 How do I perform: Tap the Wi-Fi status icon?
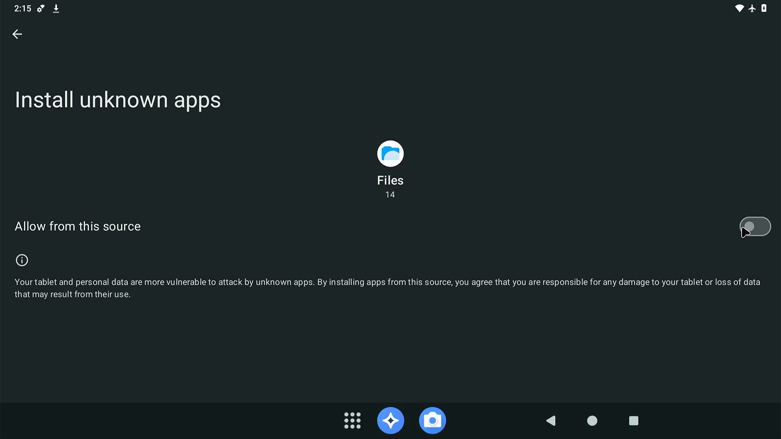(739, 9)
